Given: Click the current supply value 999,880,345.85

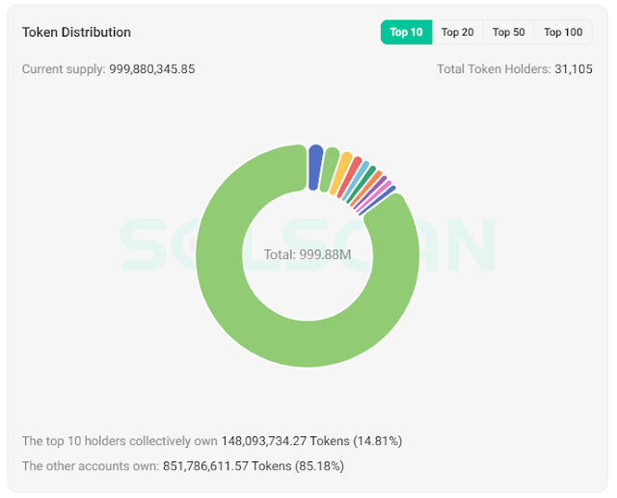Looking at the screenshot, I should (x=152, y=69).
